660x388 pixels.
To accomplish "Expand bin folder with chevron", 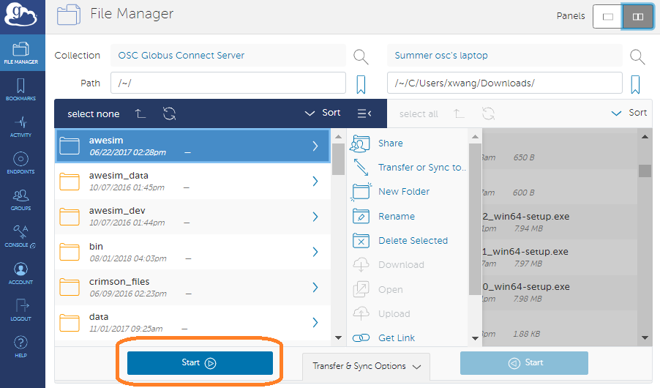I will [x=315, y=252].
